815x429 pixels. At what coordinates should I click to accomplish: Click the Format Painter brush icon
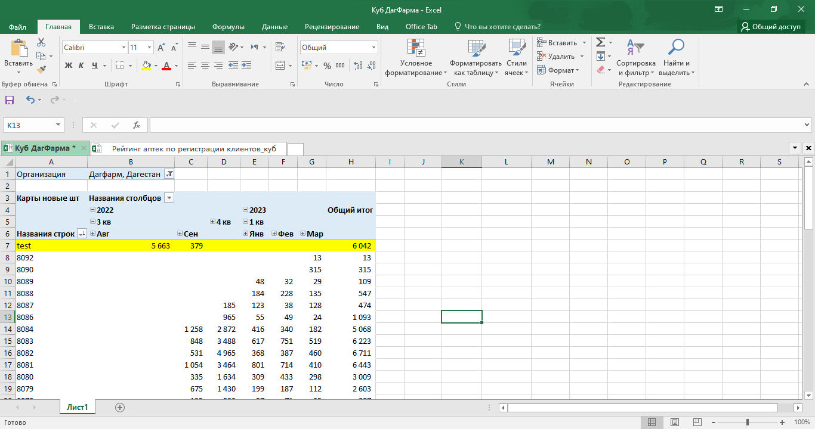pos(41,70)
